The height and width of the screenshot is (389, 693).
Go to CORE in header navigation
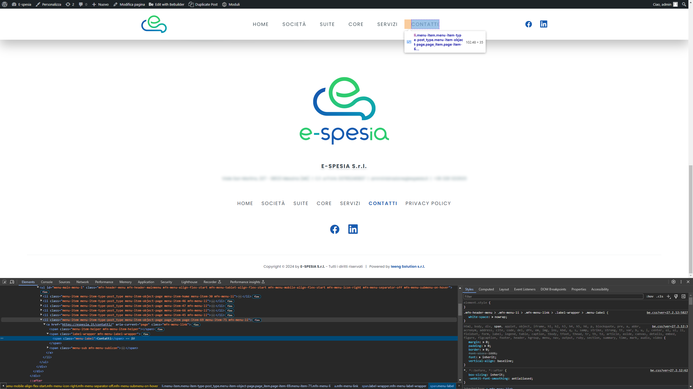click(x=356, y=24)
